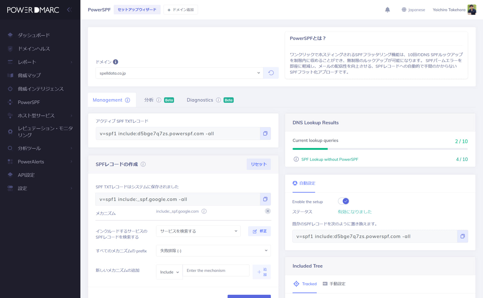Click the レポート sidebar icon
Image resolution: width=483 pixels, height=298 pixels.
10,62
